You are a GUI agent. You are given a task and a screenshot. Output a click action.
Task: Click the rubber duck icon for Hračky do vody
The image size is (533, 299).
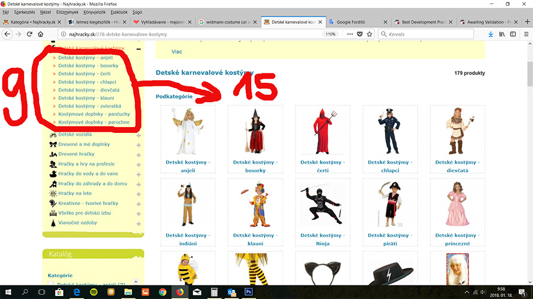[x=53, y=174]
